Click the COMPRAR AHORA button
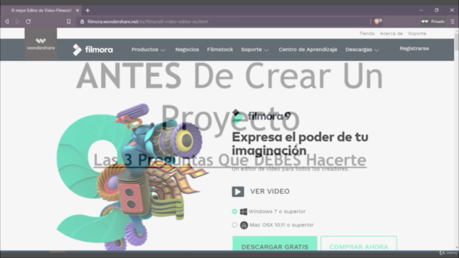Viewport: 459px width, 258px height. (359, 244)
